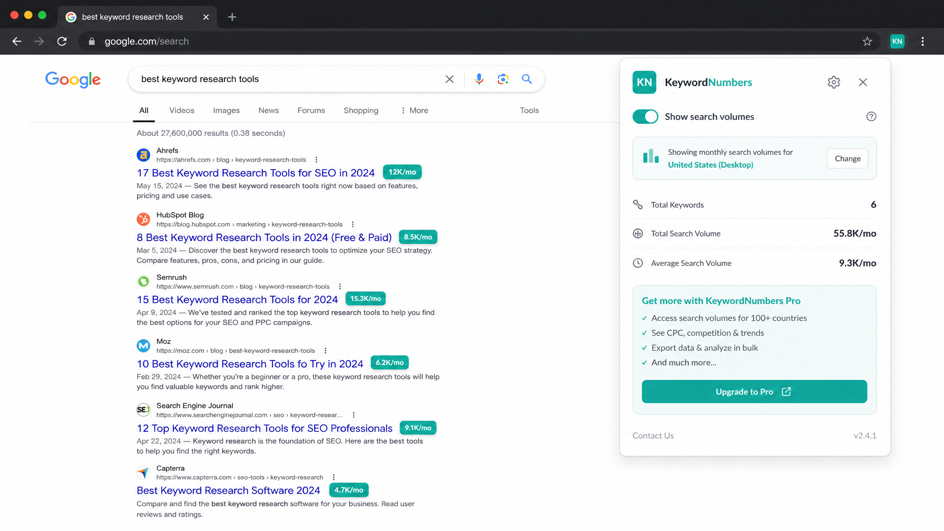
Task: Click the Search Engine Journal favicon
Action: click(x=143, y=410)
